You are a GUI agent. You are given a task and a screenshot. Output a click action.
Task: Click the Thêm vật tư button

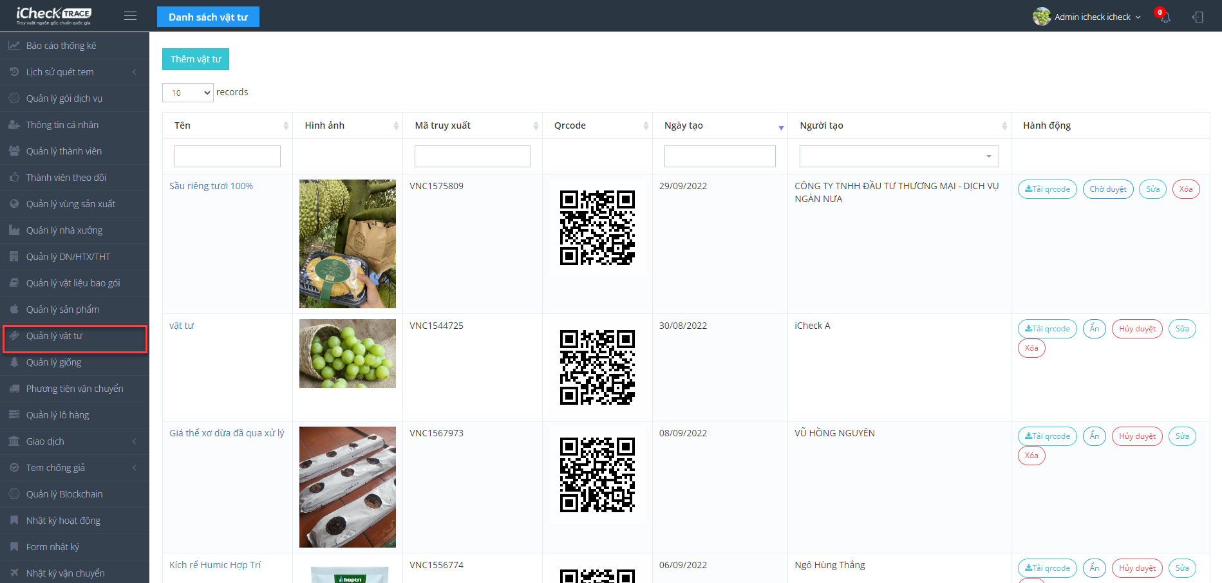196,59
